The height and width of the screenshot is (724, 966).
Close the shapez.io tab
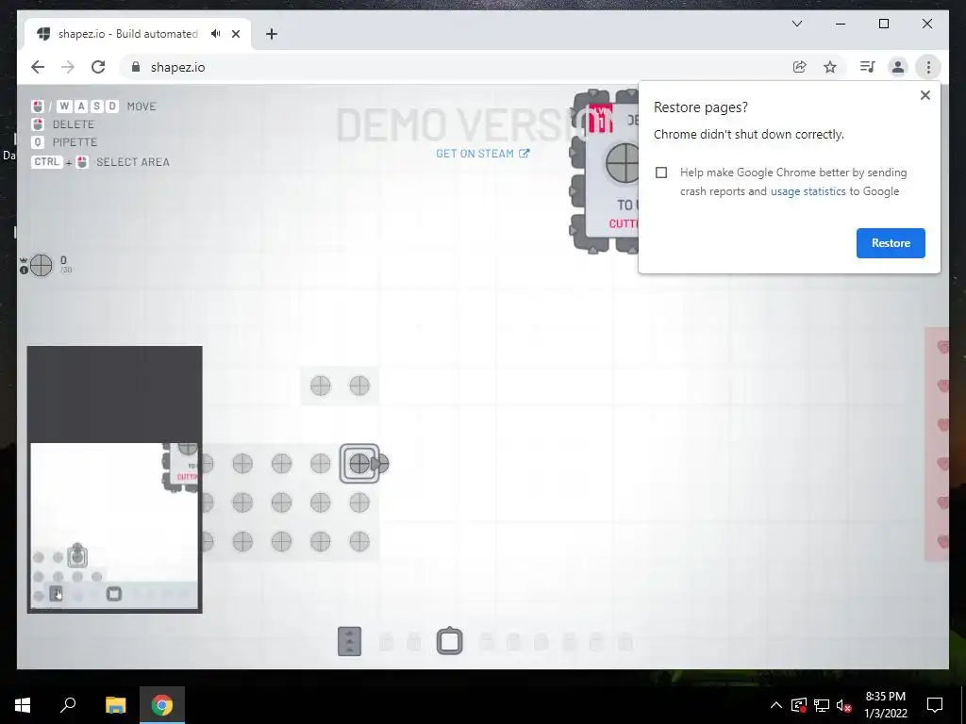coord(235,34)
